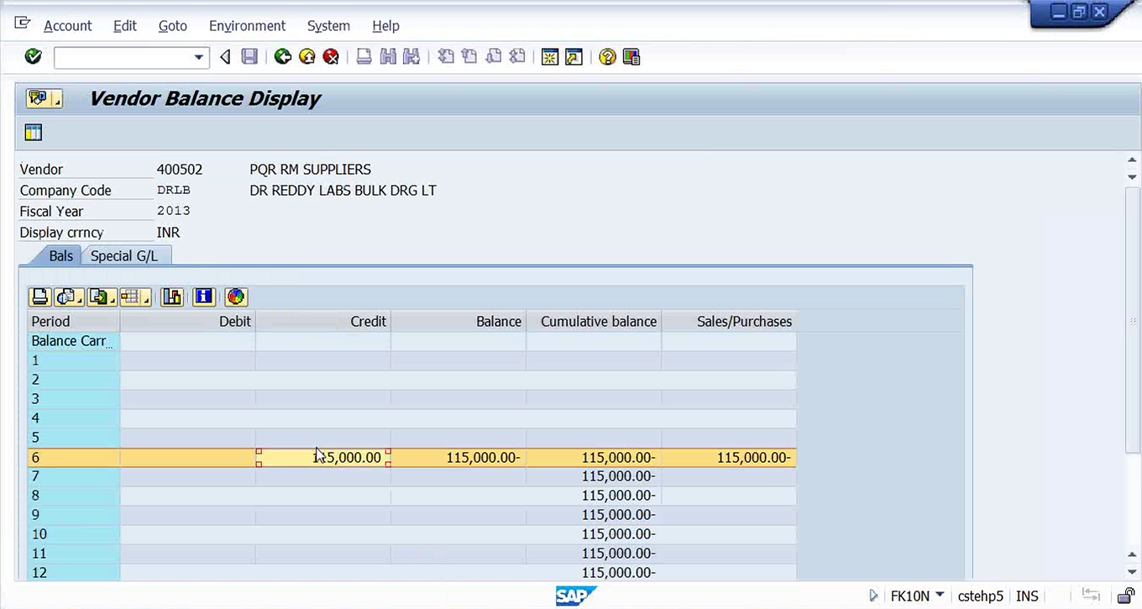Click the Find Next binoculars icon
Screen dimensions: 1142x609
click(x=411, y=57)
